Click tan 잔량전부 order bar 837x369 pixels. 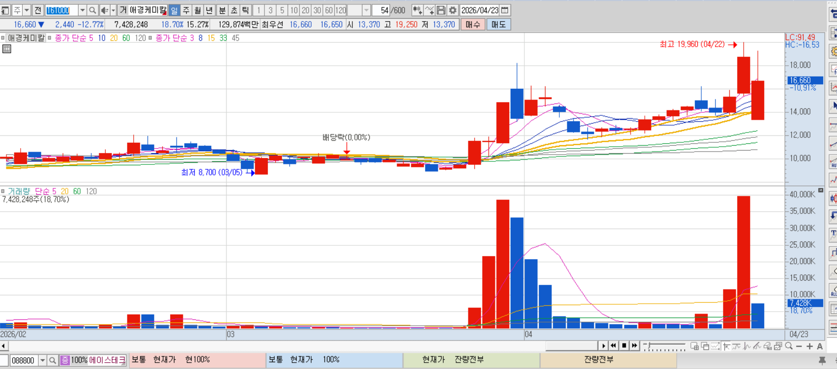click(x=608, y=360)
